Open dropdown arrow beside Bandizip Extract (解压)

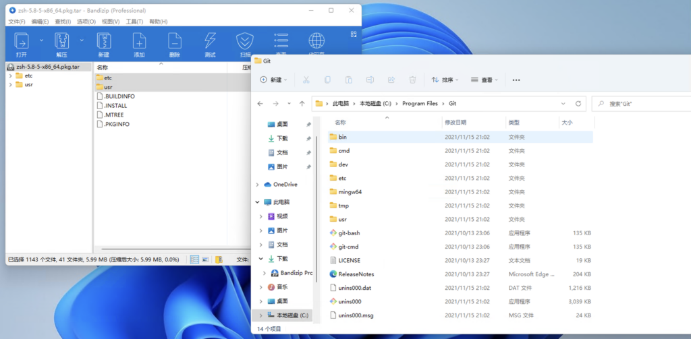tap(82, 40)
